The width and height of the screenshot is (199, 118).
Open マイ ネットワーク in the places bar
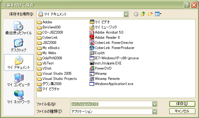pyautogui.click(x=19, y=97)
